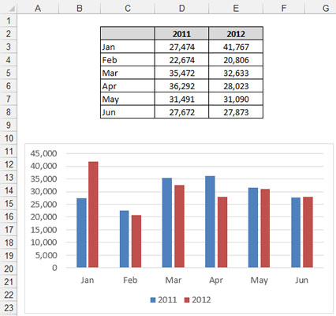The image size is (336, 316).
Task: Select column F header
Action: [284, 8]
